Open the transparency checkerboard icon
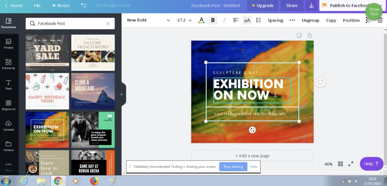This screenshot has height=186, width=387. coord(369,20)
